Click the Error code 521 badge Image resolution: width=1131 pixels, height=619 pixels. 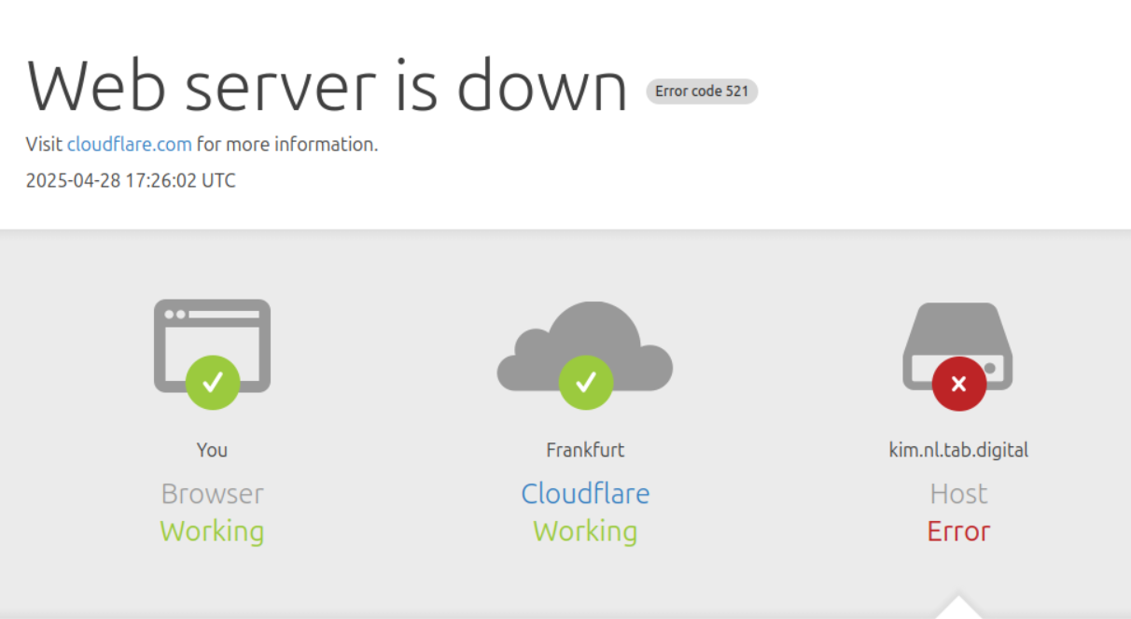(x=702, y=91)
